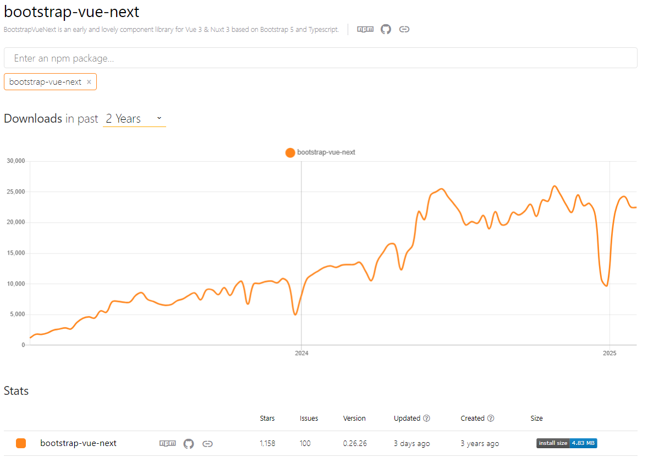Click Stars column header
Image resolution: width=648 pixels, height=468 pixels.
coord(267,419)
